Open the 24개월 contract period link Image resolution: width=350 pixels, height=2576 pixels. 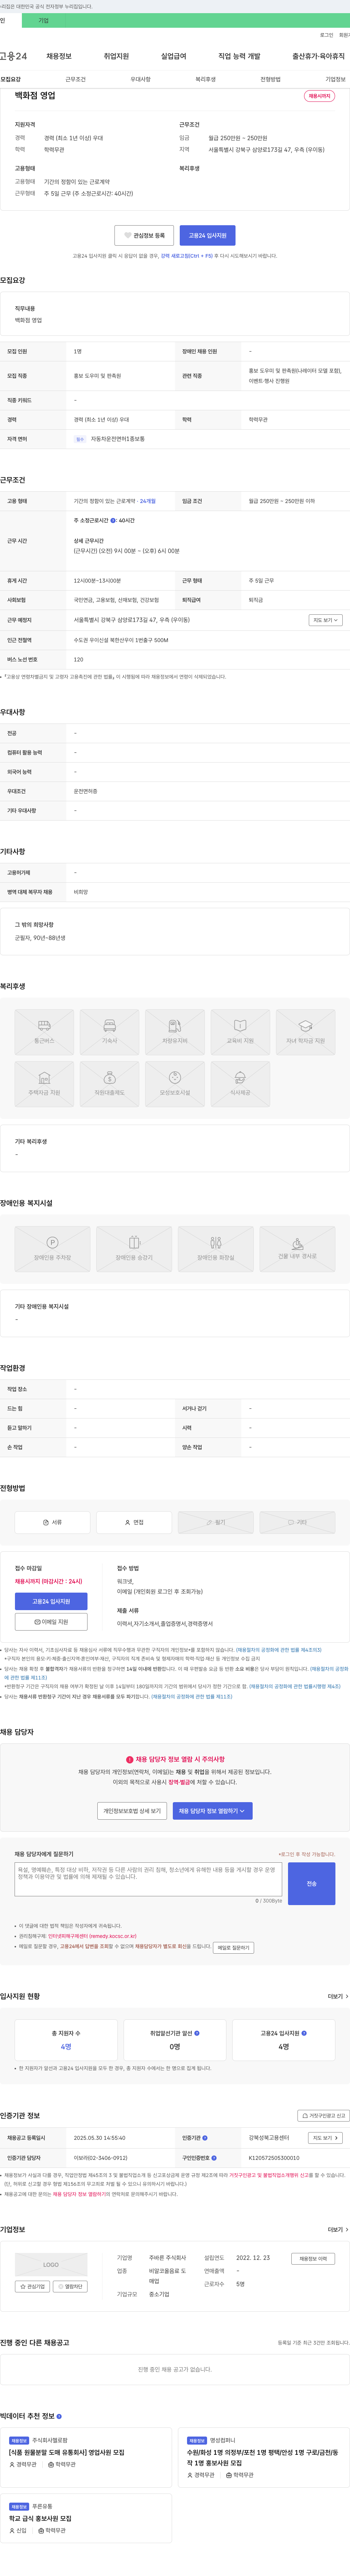pos(148,501)
